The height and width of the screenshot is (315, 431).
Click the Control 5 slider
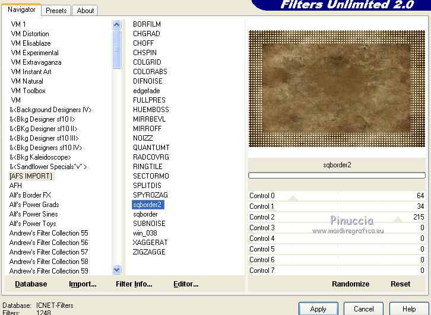click(337, 249)
